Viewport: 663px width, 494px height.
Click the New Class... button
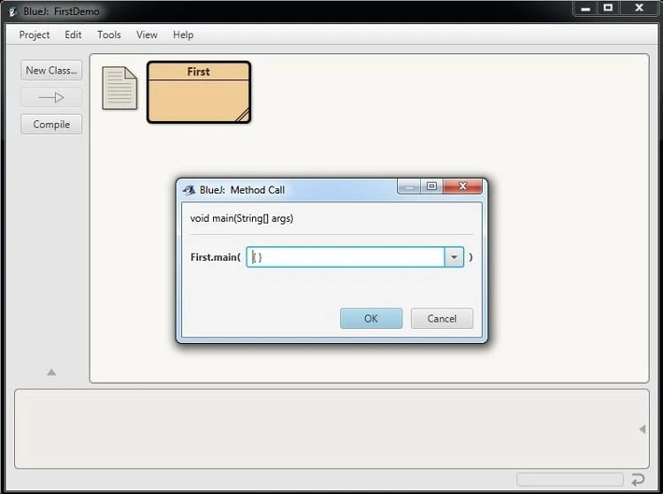[x=51, y=71]
